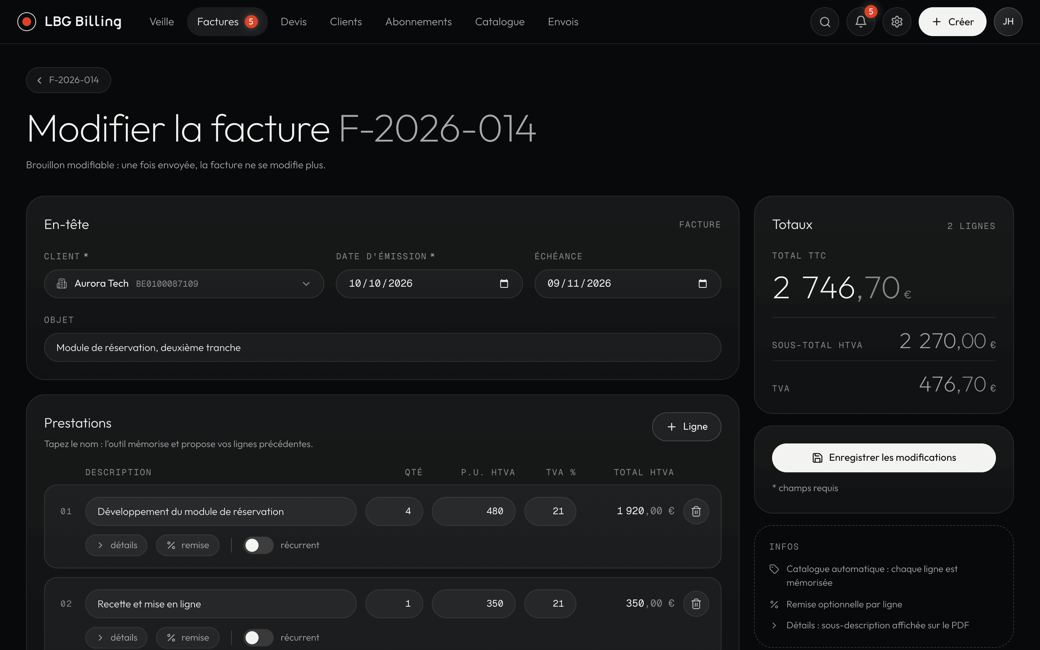Edit description Recette et mise en ligne
Screen dimensions: 1040x650
click(x=221, y=603)
